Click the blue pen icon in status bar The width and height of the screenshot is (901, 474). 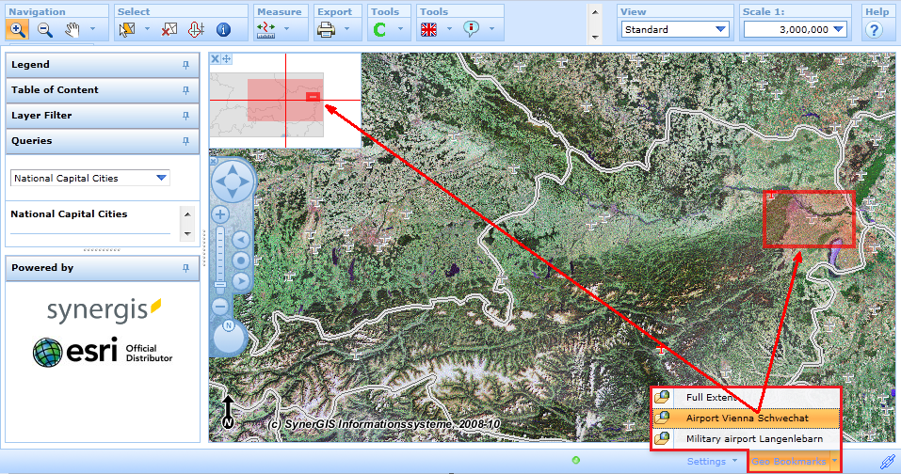click(x=887, y=462)
